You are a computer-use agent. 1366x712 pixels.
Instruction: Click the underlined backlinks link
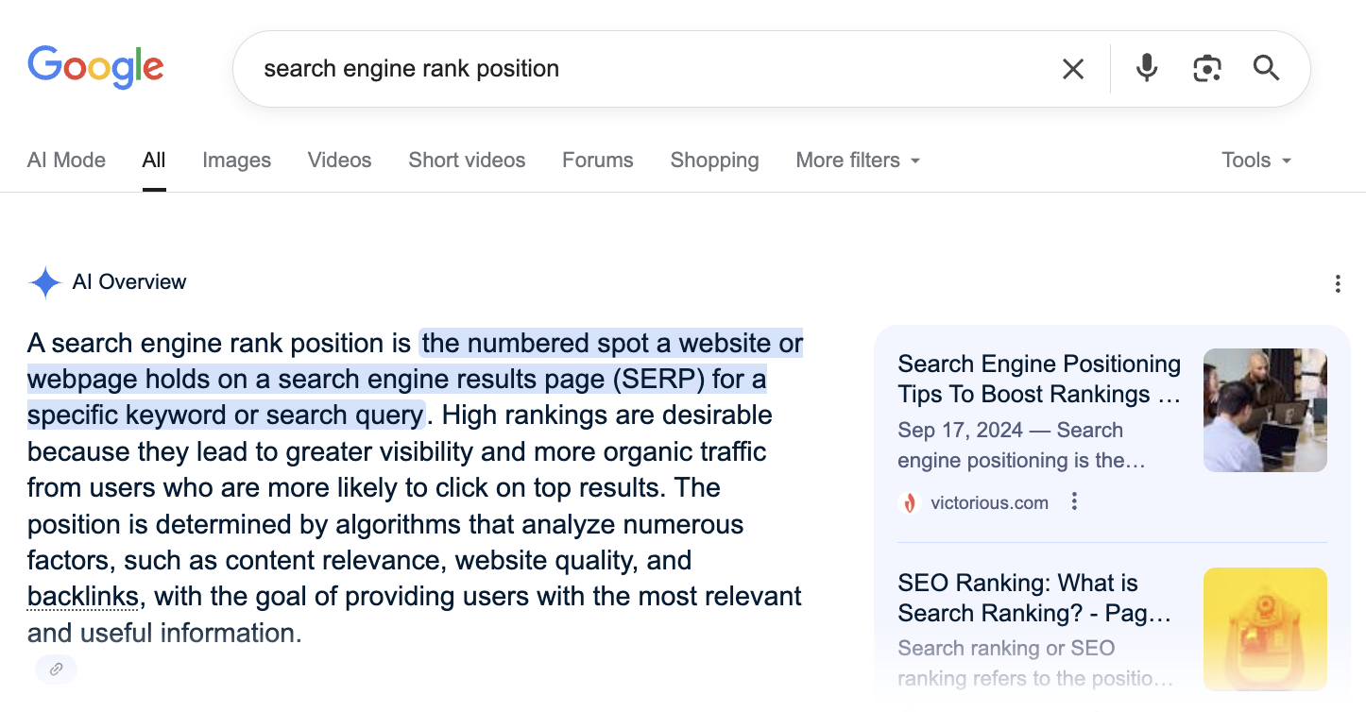[x=83, y=597]
